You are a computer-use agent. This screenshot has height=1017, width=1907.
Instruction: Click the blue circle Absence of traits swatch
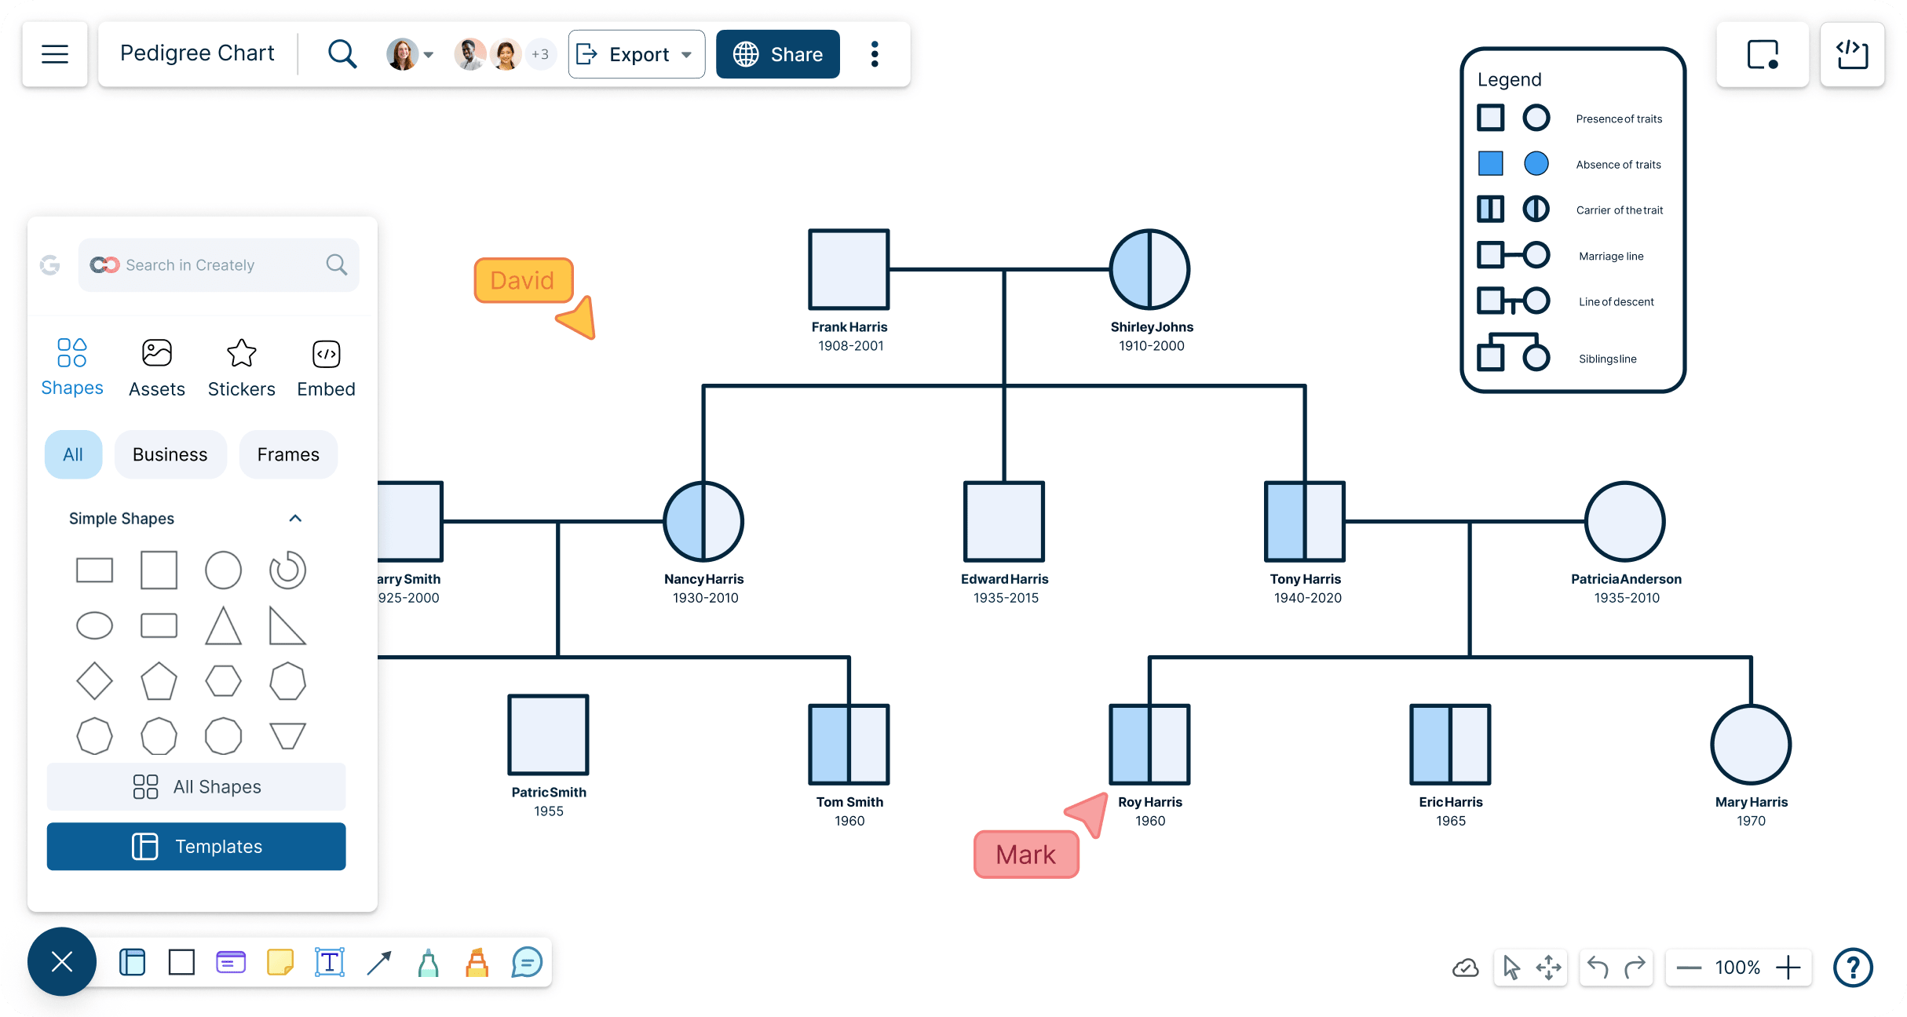(1536, 163)
